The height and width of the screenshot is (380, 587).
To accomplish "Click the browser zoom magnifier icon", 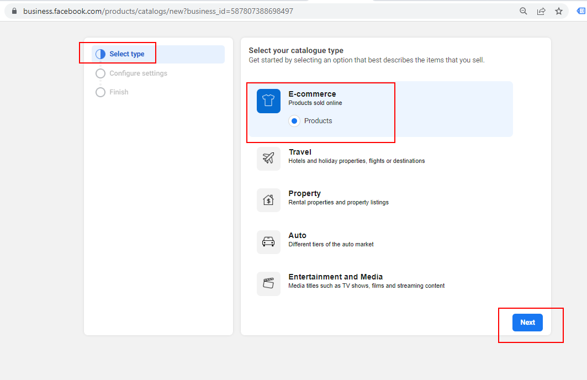I will coord(523,11).
